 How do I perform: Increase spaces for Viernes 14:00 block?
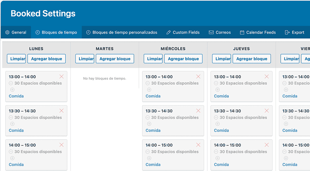pos(286,158)
